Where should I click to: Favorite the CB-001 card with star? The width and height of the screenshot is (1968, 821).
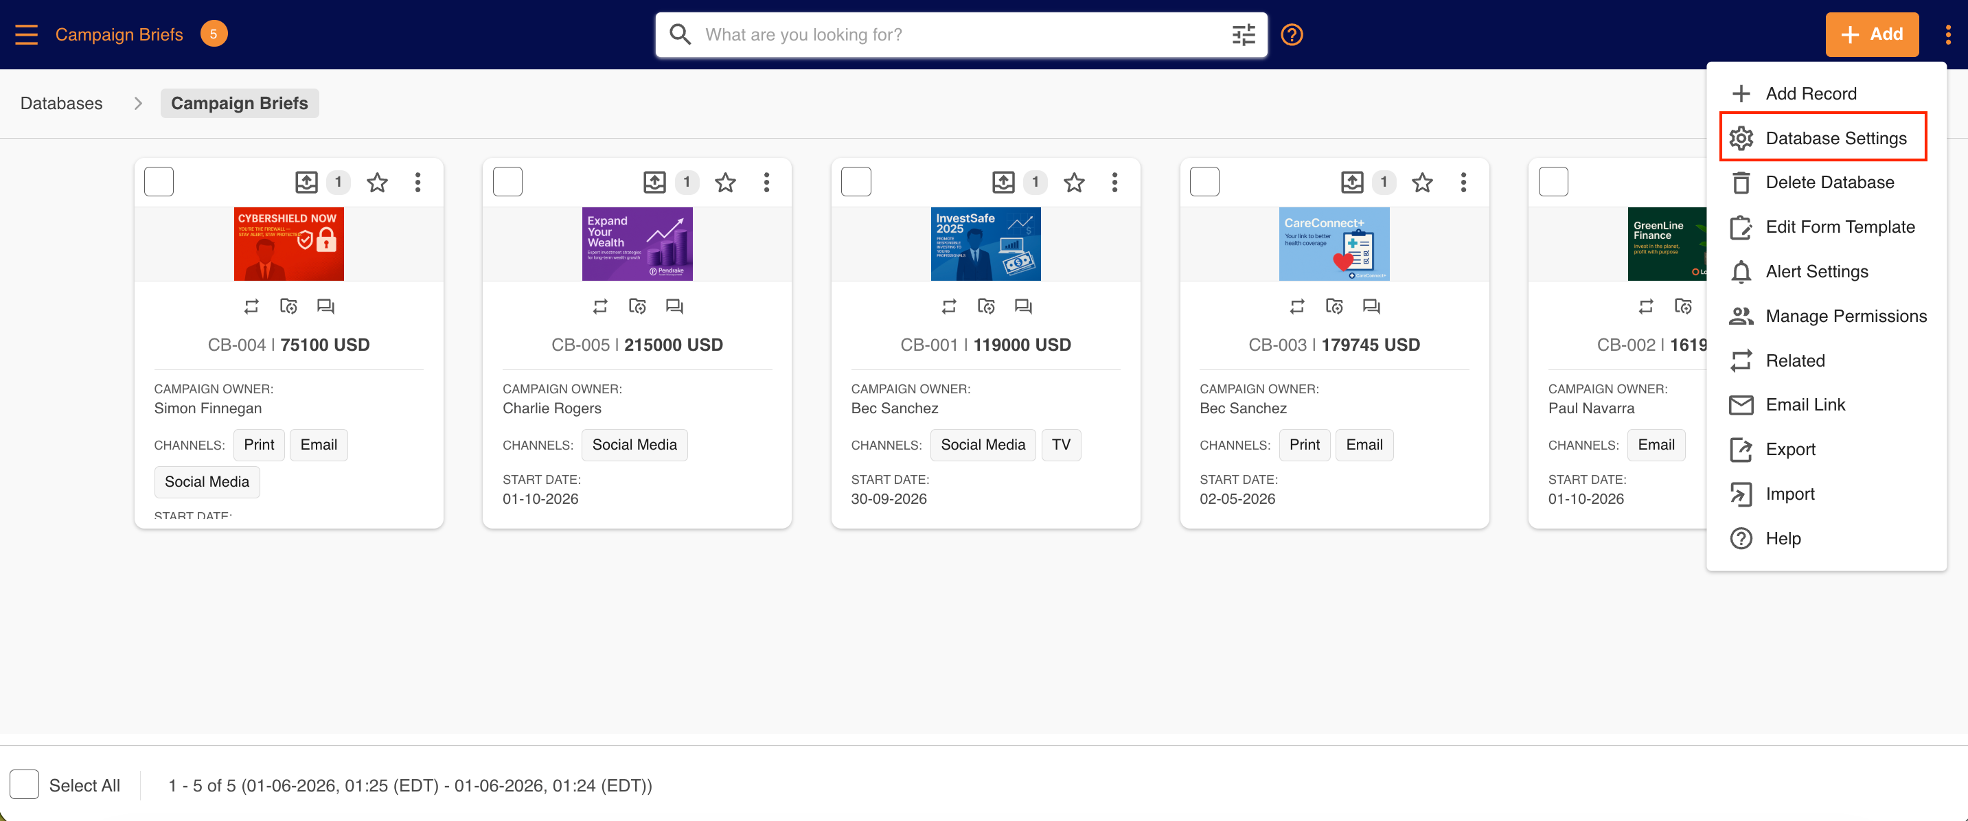[x=1073, y=183]
